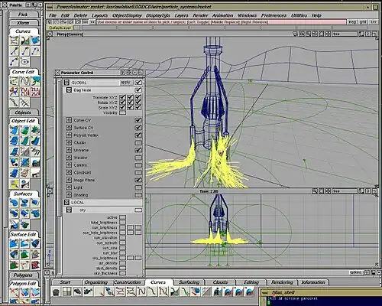Click the pink prompt line input field
Viewport: 382px width, 306px height.
point(221,22)
